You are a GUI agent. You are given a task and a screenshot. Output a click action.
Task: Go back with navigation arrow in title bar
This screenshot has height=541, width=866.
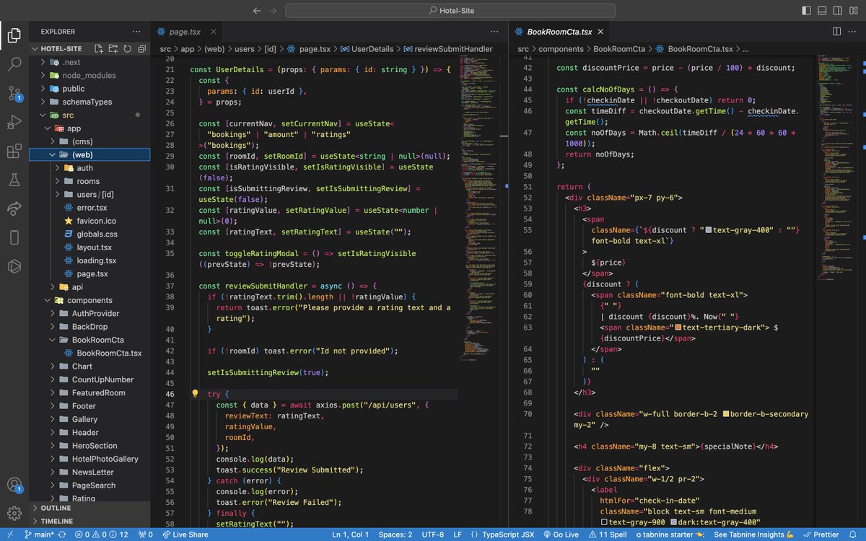click(x=257, y=11)
